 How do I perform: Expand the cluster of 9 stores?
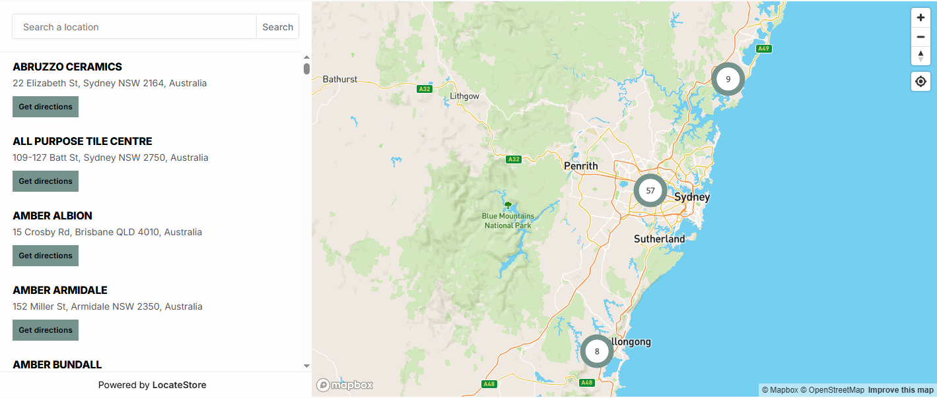pyautogui.click(x=728, y=79)
